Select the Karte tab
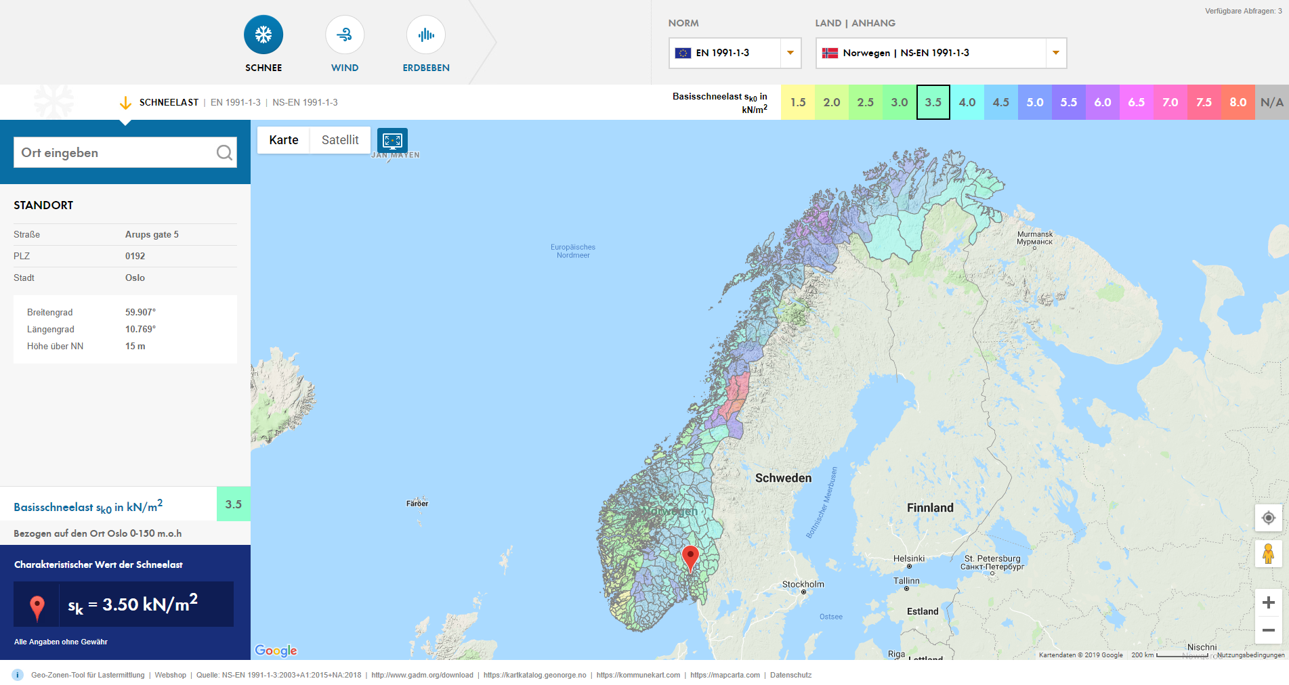1289x685 pixels. (284, 140)
